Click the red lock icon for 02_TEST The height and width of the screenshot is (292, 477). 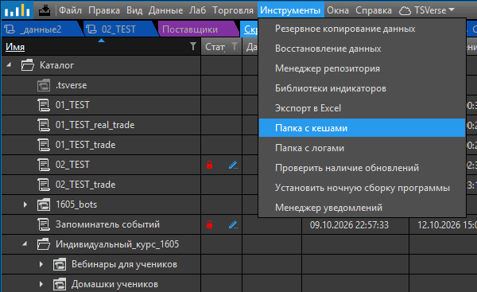pyautogui.click(x=209, y=165)
